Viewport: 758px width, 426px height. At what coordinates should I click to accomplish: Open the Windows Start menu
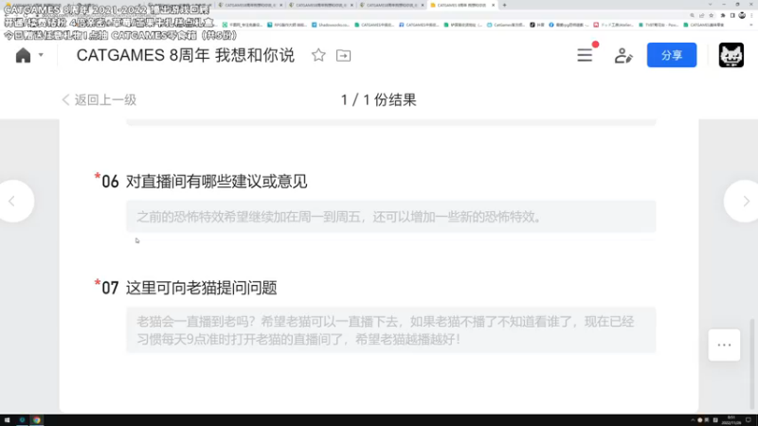[7, 420]
